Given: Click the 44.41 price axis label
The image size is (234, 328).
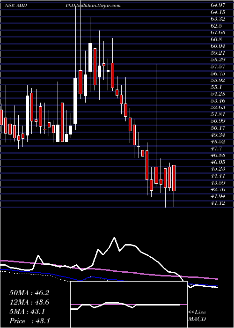Looking at the screenshot, I should click(x=218, y=176).
